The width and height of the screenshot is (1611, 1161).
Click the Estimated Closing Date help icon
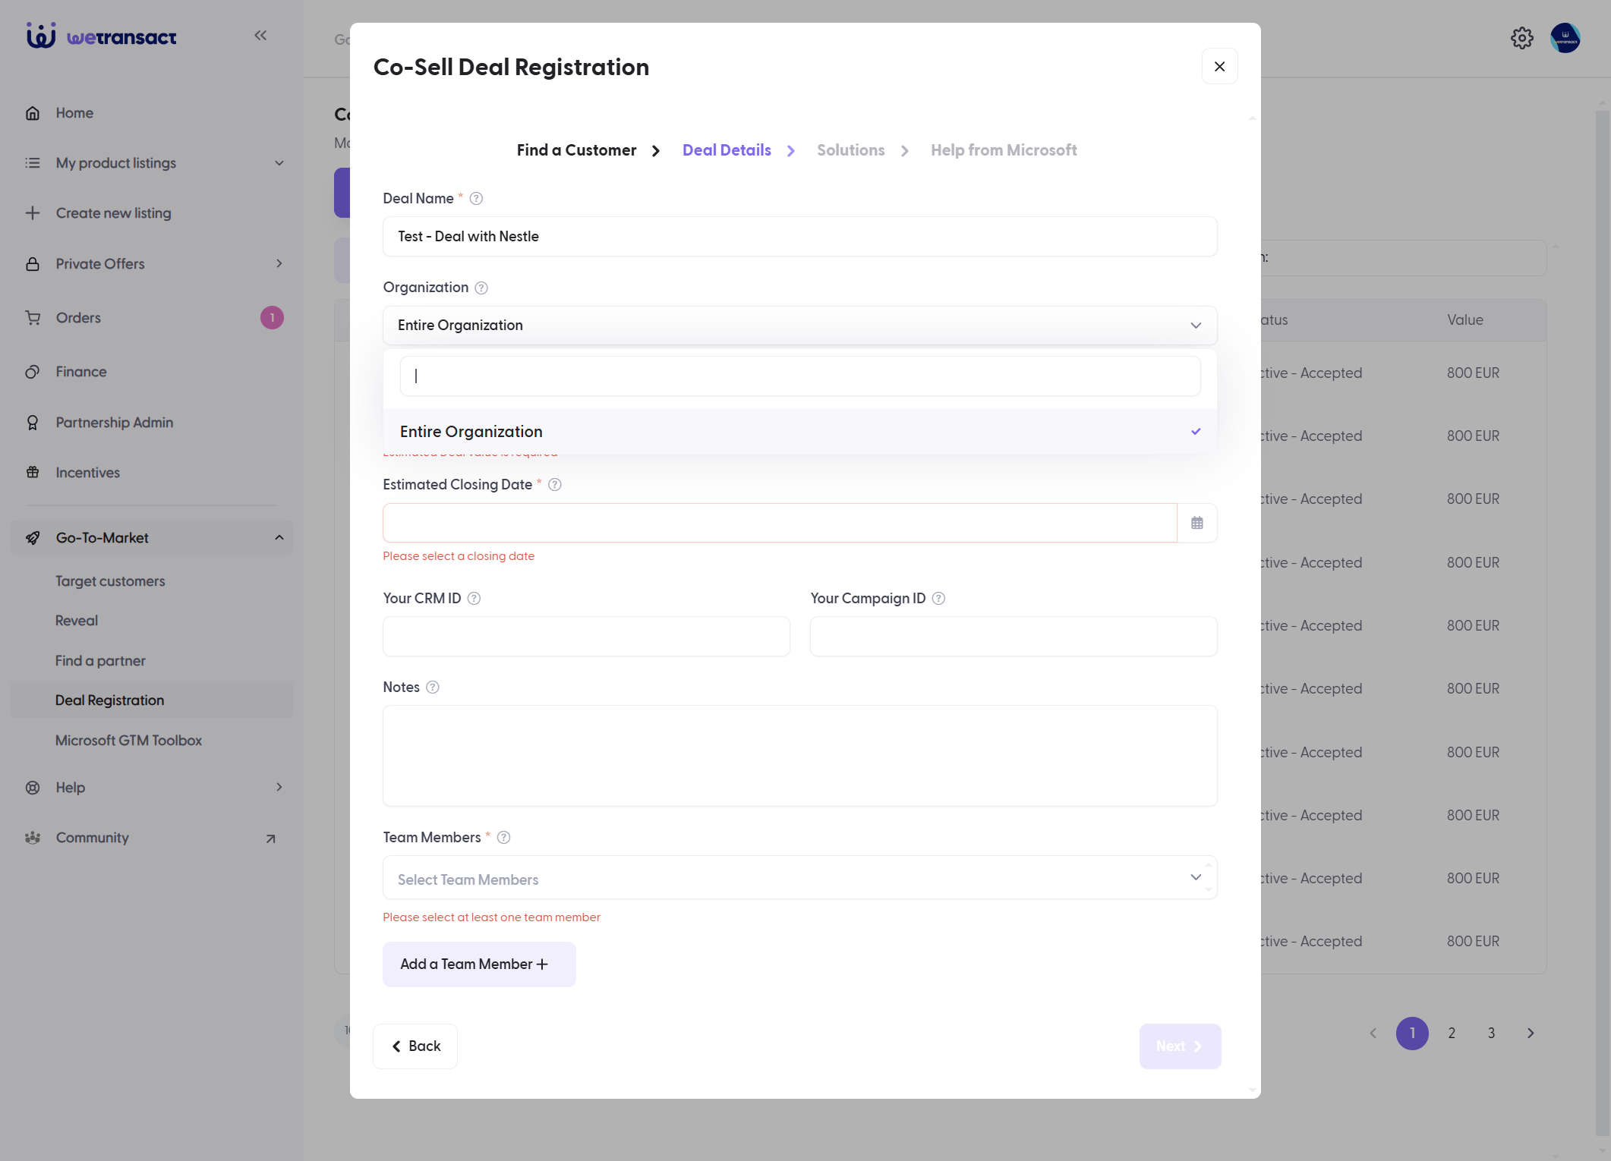click(x=555, y=485)
